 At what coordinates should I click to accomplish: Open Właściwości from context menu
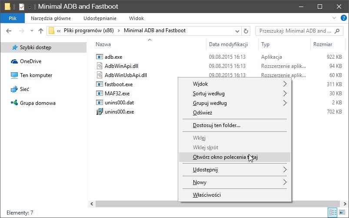tap(235, 195)
